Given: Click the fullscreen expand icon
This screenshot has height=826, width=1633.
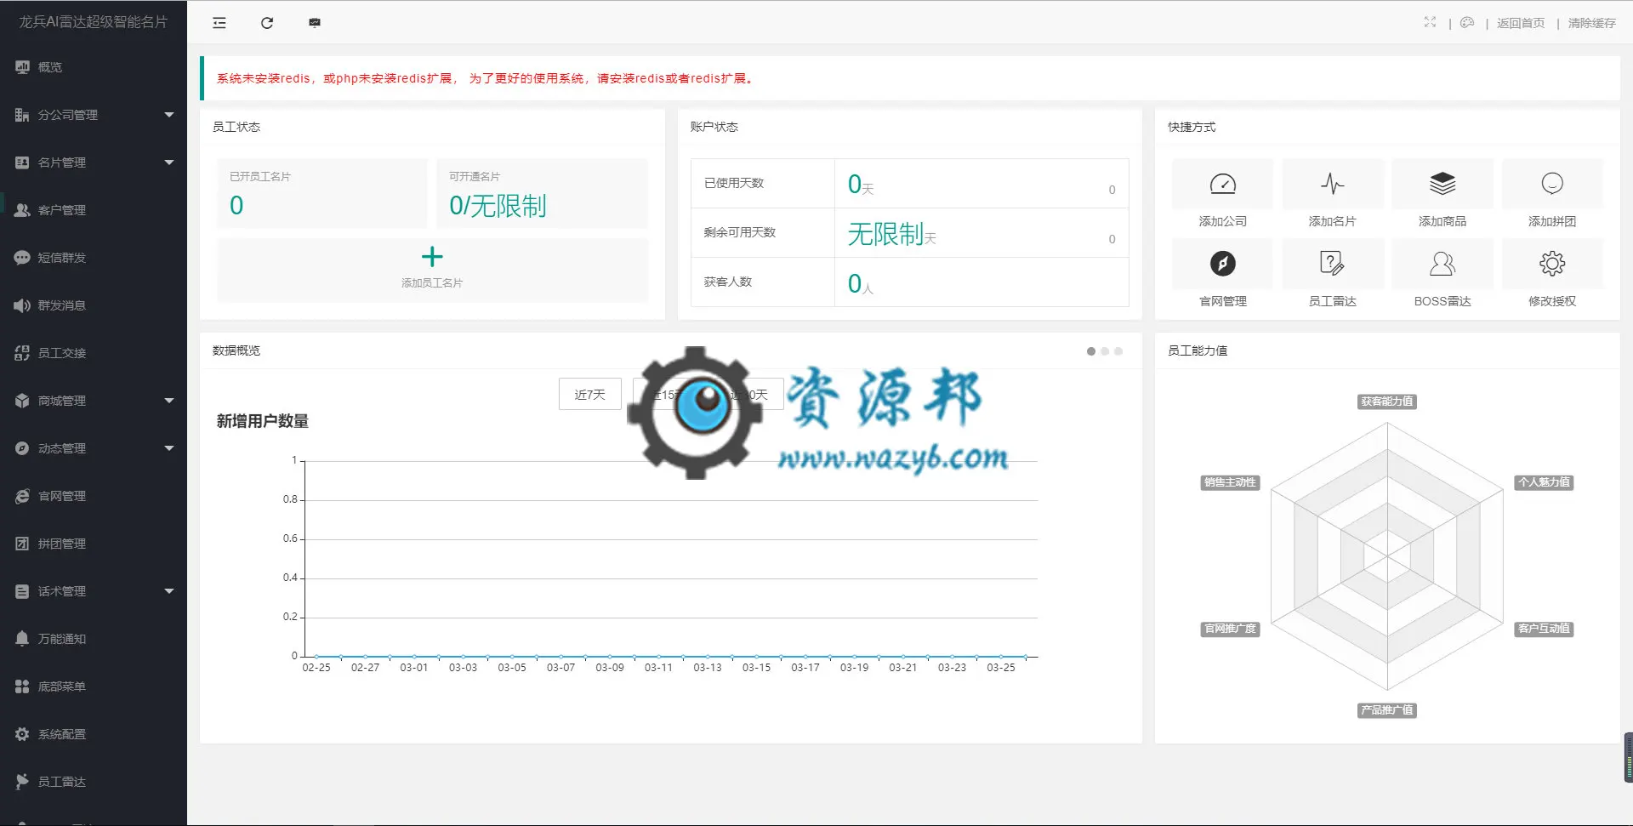Looking at the screenshot, I should [1430, 22].
